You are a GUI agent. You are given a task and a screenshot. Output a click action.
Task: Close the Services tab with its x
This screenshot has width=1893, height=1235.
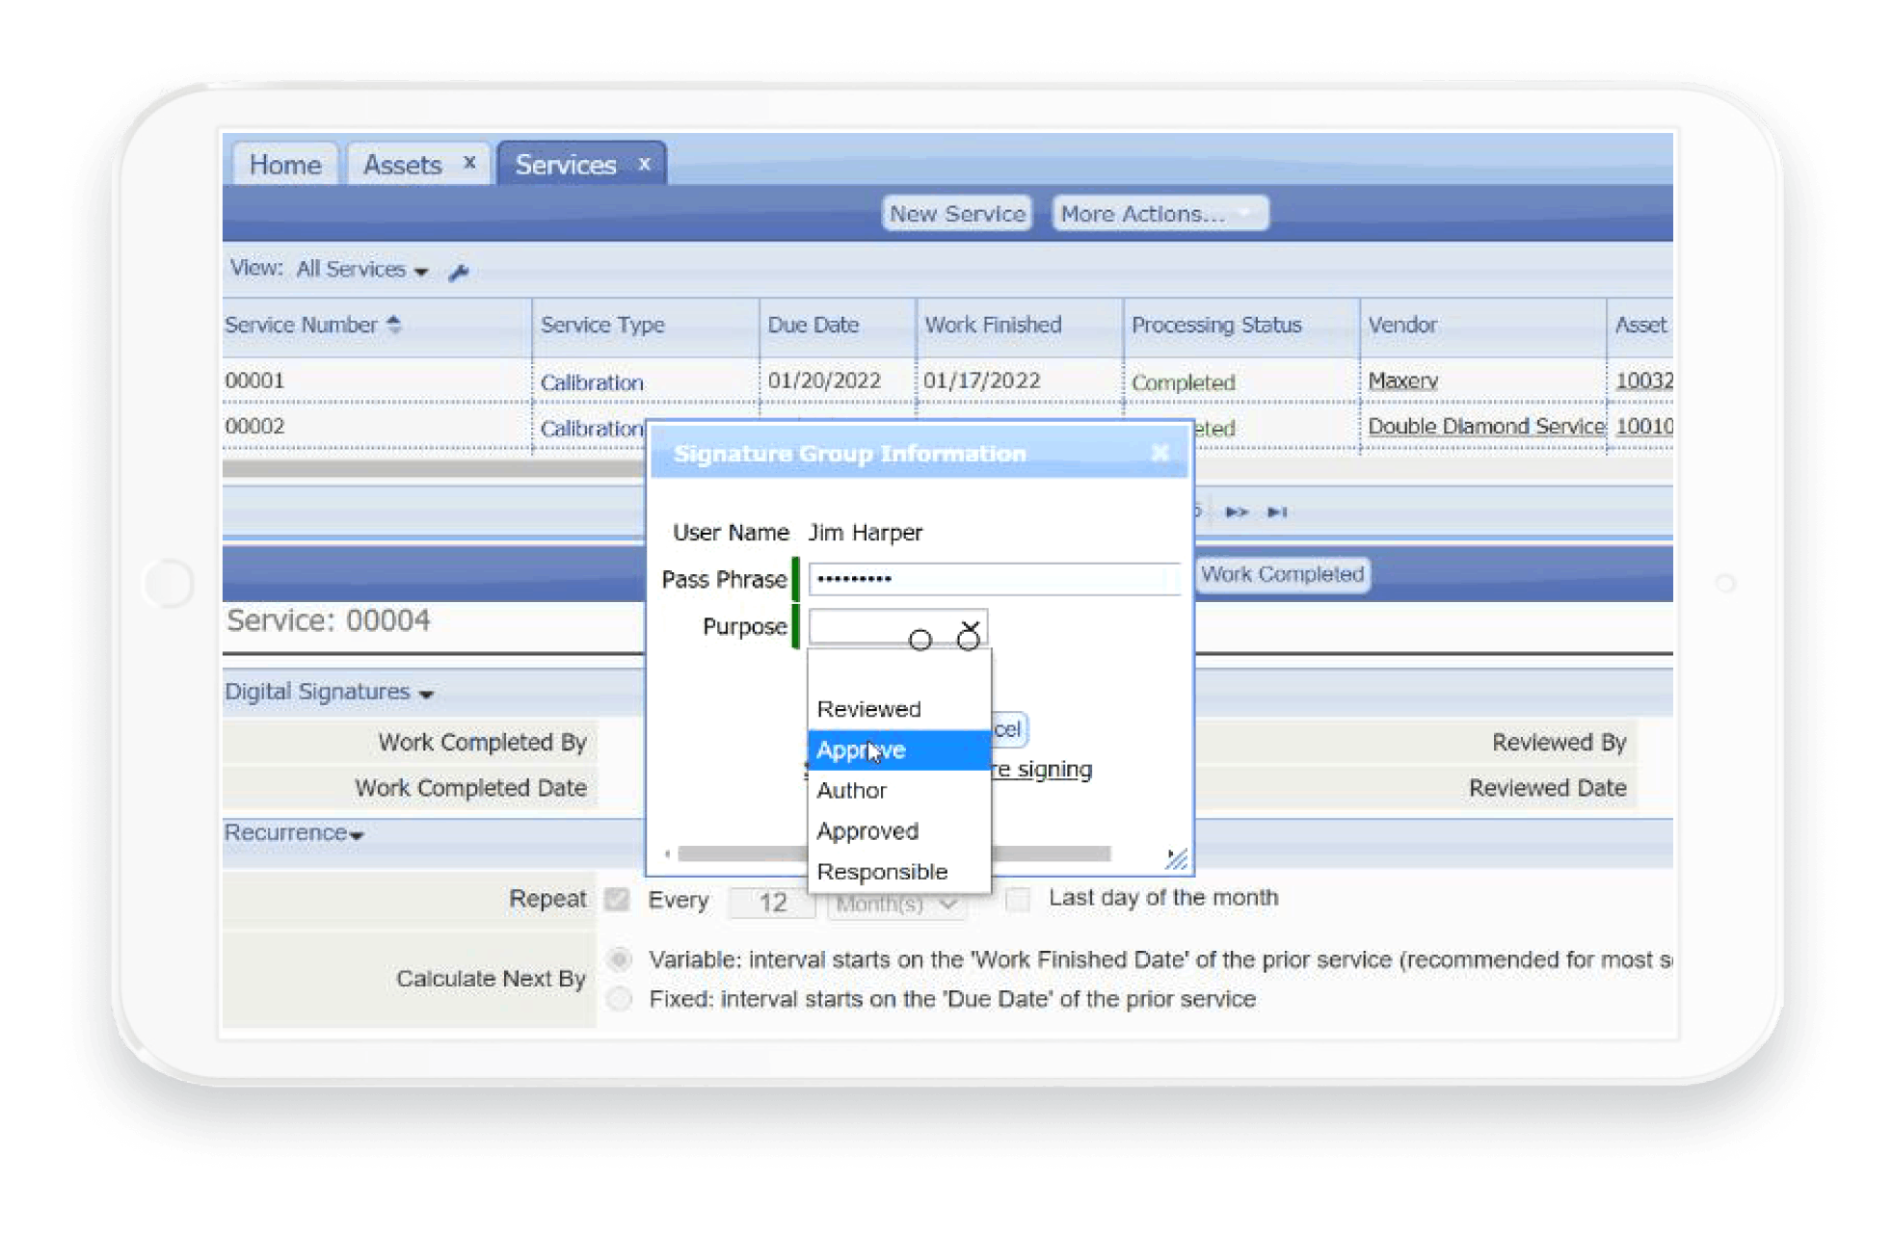pos(644,164)
